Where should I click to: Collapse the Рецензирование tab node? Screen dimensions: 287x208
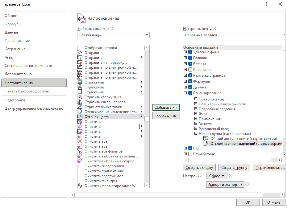185,93
